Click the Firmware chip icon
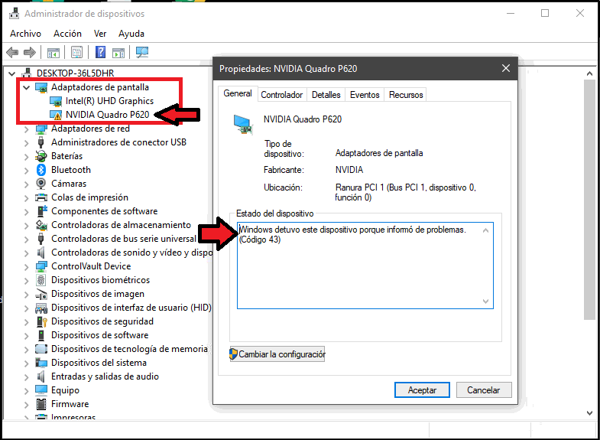Viewport: 600px width, 440px height. coord(41,404)
